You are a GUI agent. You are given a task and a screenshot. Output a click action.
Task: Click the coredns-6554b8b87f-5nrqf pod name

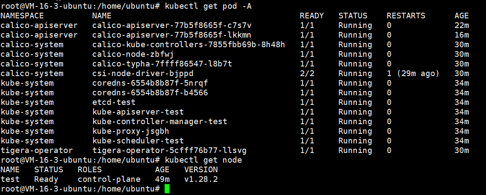click(150, 83)
